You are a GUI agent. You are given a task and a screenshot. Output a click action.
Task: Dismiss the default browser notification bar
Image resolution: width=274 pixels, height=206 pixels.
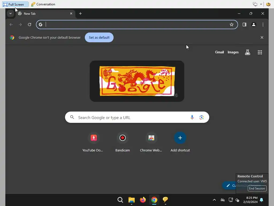262,38
